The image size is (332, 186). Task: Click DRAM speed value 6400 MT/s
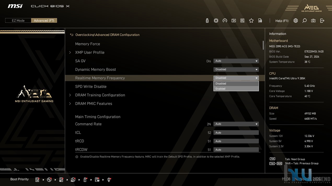pyautogui.click(x=311, y=119)
